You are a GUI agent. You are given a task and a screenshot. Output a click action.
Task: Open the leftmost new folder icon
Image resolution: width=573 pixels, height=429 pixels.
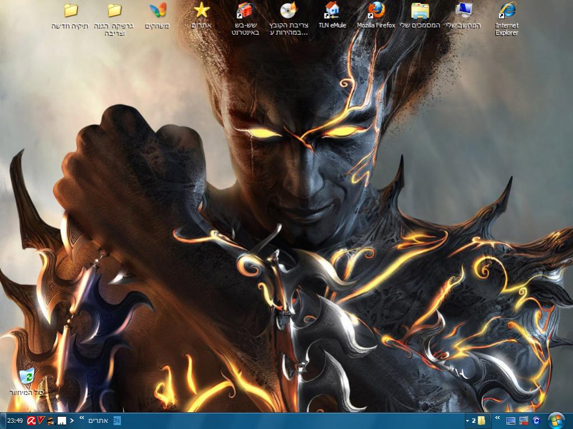point(71,11)
